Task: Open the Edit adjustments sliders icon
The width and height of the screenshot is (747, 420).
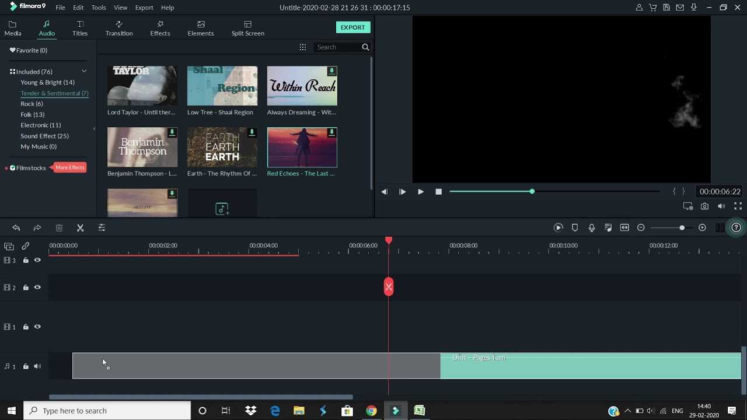Action: click(102, 228)
